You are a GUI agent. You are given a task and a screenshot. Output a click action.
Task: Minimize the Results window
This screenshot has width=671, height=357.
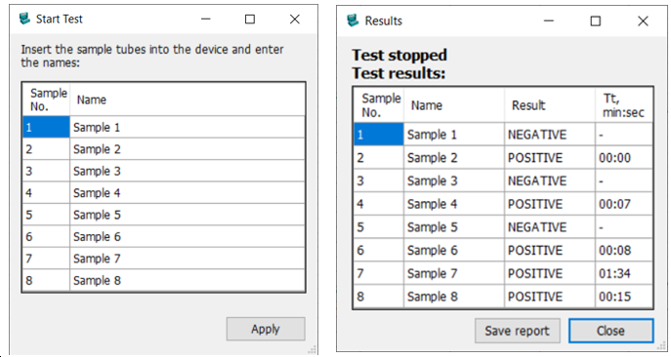point(549,20)
